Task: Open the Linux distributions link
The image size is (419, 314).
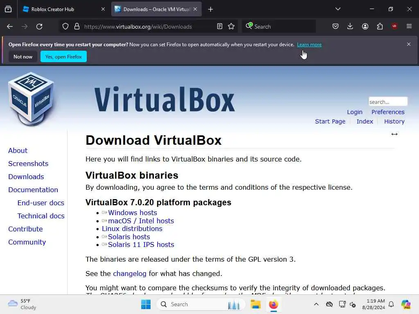Action: 132,229
